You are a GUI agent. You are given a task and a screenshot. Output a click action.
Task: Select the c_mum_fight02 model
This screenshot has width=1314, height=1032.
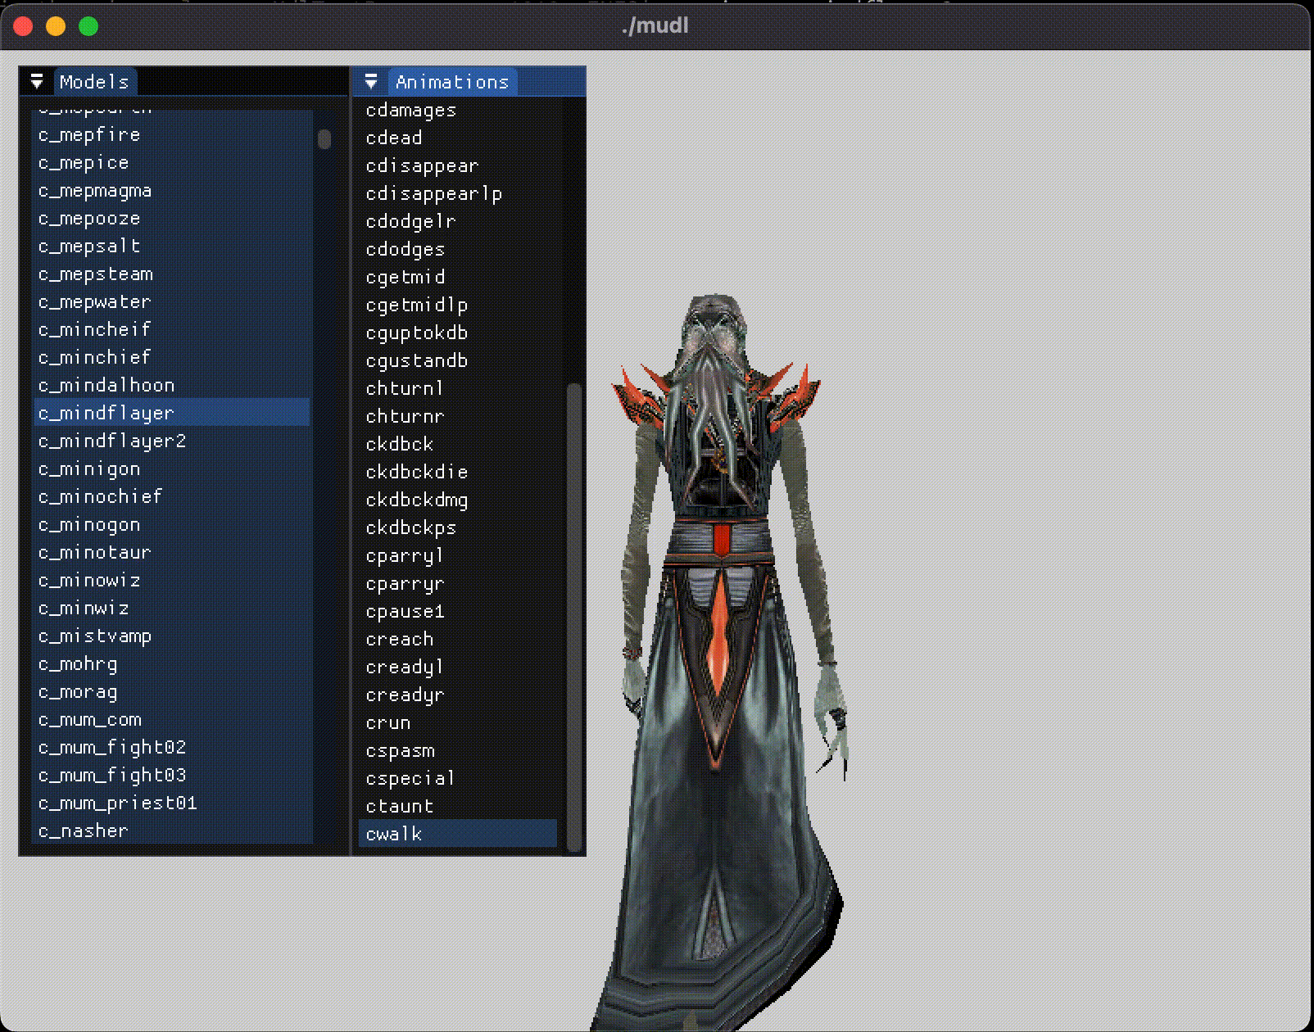point(172,747)
